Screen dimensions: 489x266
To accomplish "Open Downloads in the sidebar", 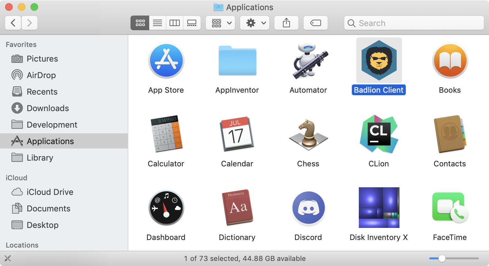I will (x=64, y=108).
